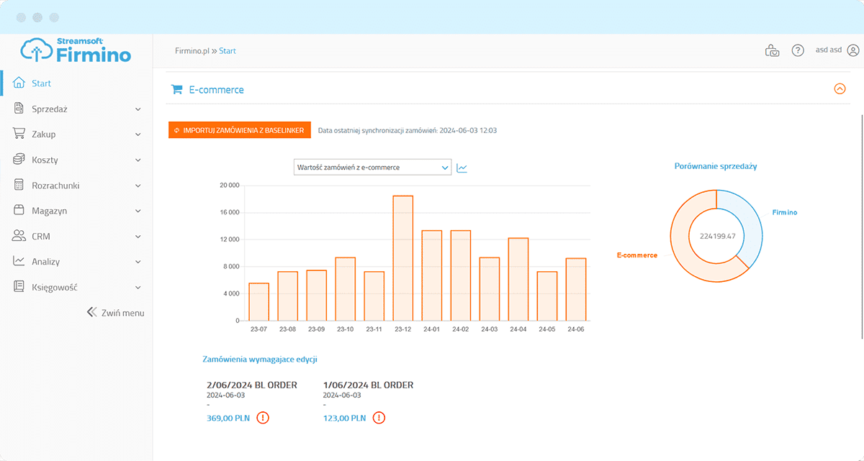Click the 23-10 bar in chart
864x461 pixels.
point(346,289)
